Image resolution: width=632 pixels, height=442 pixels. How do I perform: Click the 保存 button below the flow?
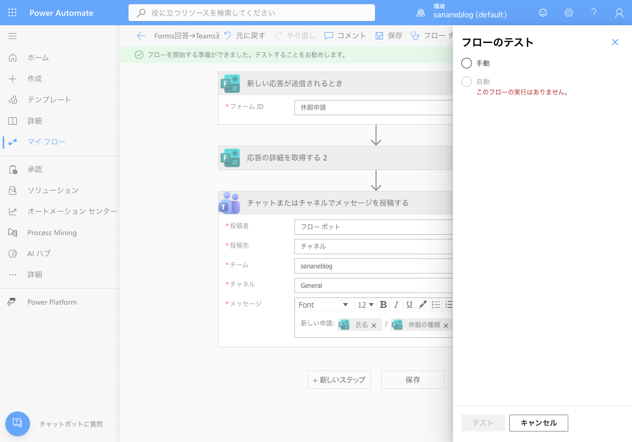point(413,380)
